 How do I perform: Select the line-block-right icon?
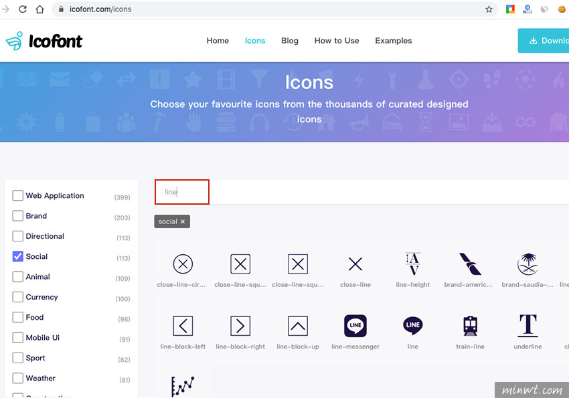point(240,326)
